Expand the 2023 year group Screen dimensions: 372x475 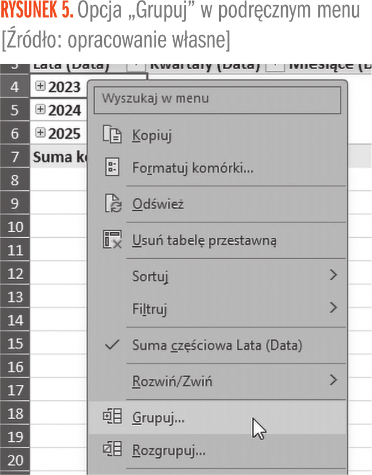[40, 86]
